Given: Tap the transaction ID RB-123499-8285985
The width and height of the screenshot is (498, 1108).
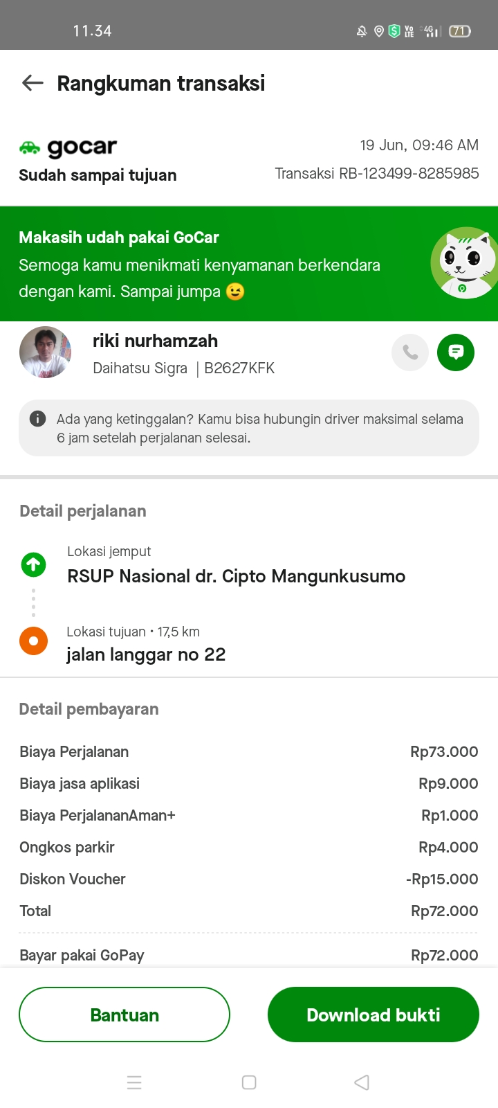Looking at the screenshot, I should click(377, 173).
